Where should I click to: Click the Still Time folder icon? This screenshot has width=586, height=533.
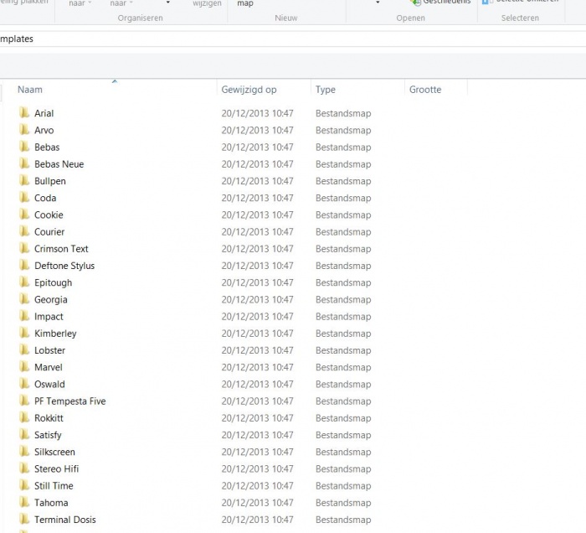pos(24,485)
